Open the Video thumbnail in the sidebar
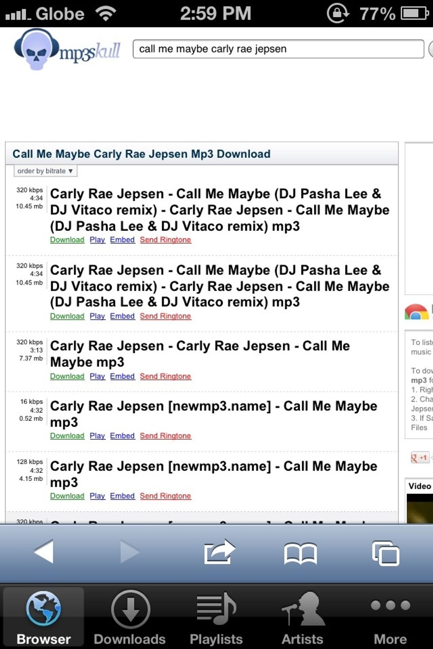 [420, 509]
